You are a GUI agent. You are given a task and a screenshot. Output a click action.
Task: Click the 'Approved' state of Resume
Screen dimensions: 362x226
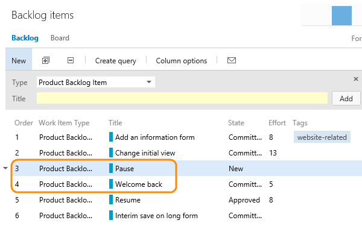[x=244, y=200]
